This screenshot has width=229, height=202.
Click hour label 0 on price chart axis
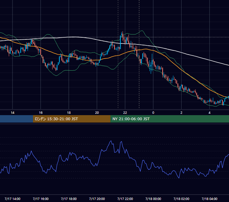point(153,113)
